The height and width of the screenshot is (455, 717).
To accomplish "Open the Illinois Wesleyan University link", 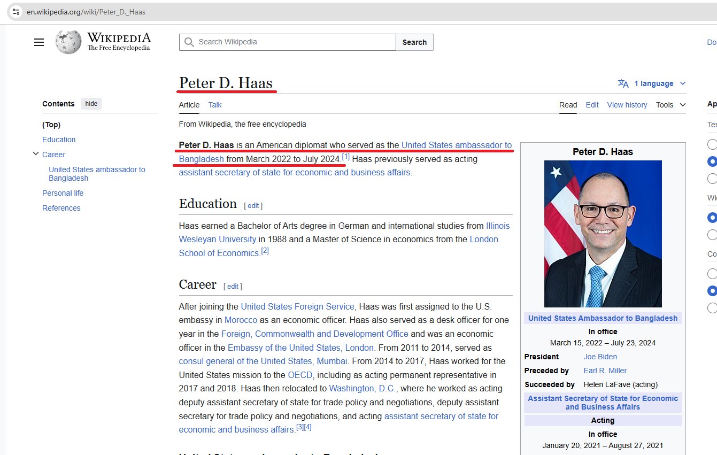I will [344, 233].
